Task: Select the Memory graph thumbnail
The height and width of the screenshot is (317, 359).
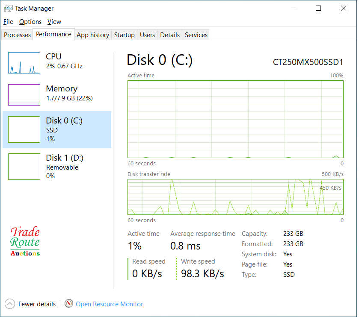Action: 24,93
